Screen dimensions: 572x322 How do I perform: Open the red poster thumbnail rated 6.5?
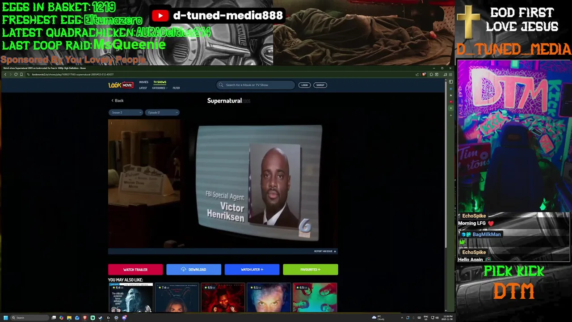223,297
